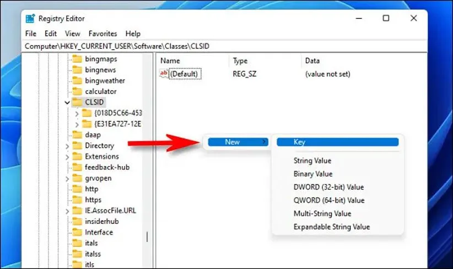The height and width of the screenshot is (269, 453).
Task: Choose Binary Value from submenu
Action: 313,174
